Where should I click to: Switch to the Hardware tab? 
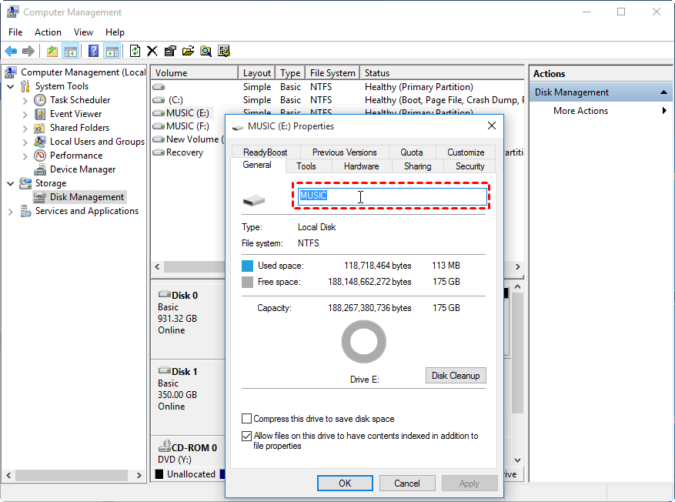[361, 166]
